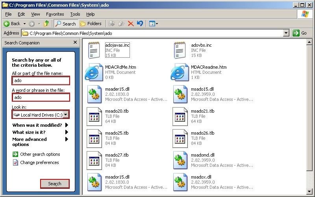The width and height of the screenshot is (315, 197).
Task: Click the Search button in companion
Action: click(55, 184)
